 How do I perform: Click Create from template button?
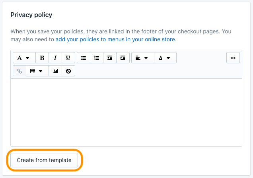[x=44, y=160]
